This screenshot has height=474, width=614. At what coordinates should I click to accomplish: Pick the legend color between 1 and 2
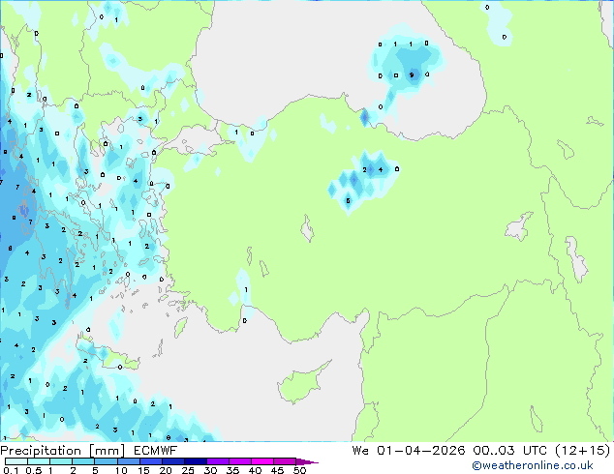pos(61,461)
